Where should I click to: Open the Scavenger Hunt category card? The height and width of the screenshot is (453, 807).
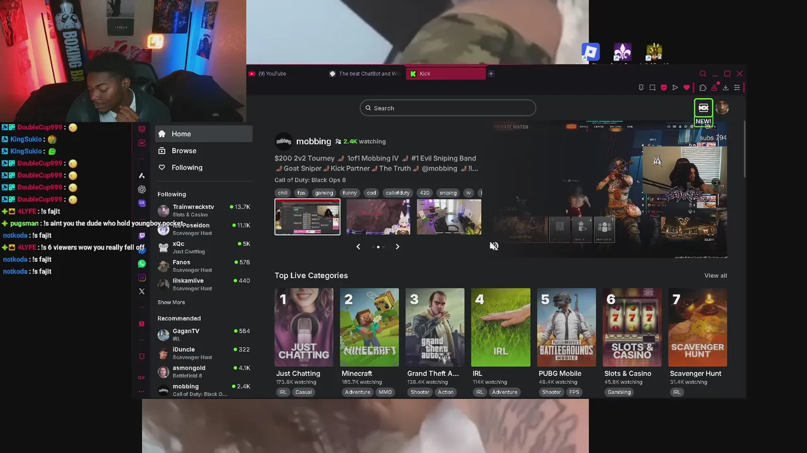(x=697, y=327)
